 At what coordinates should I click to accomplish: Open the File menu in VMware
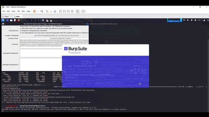pyautogui.click(x=4, y=11)
